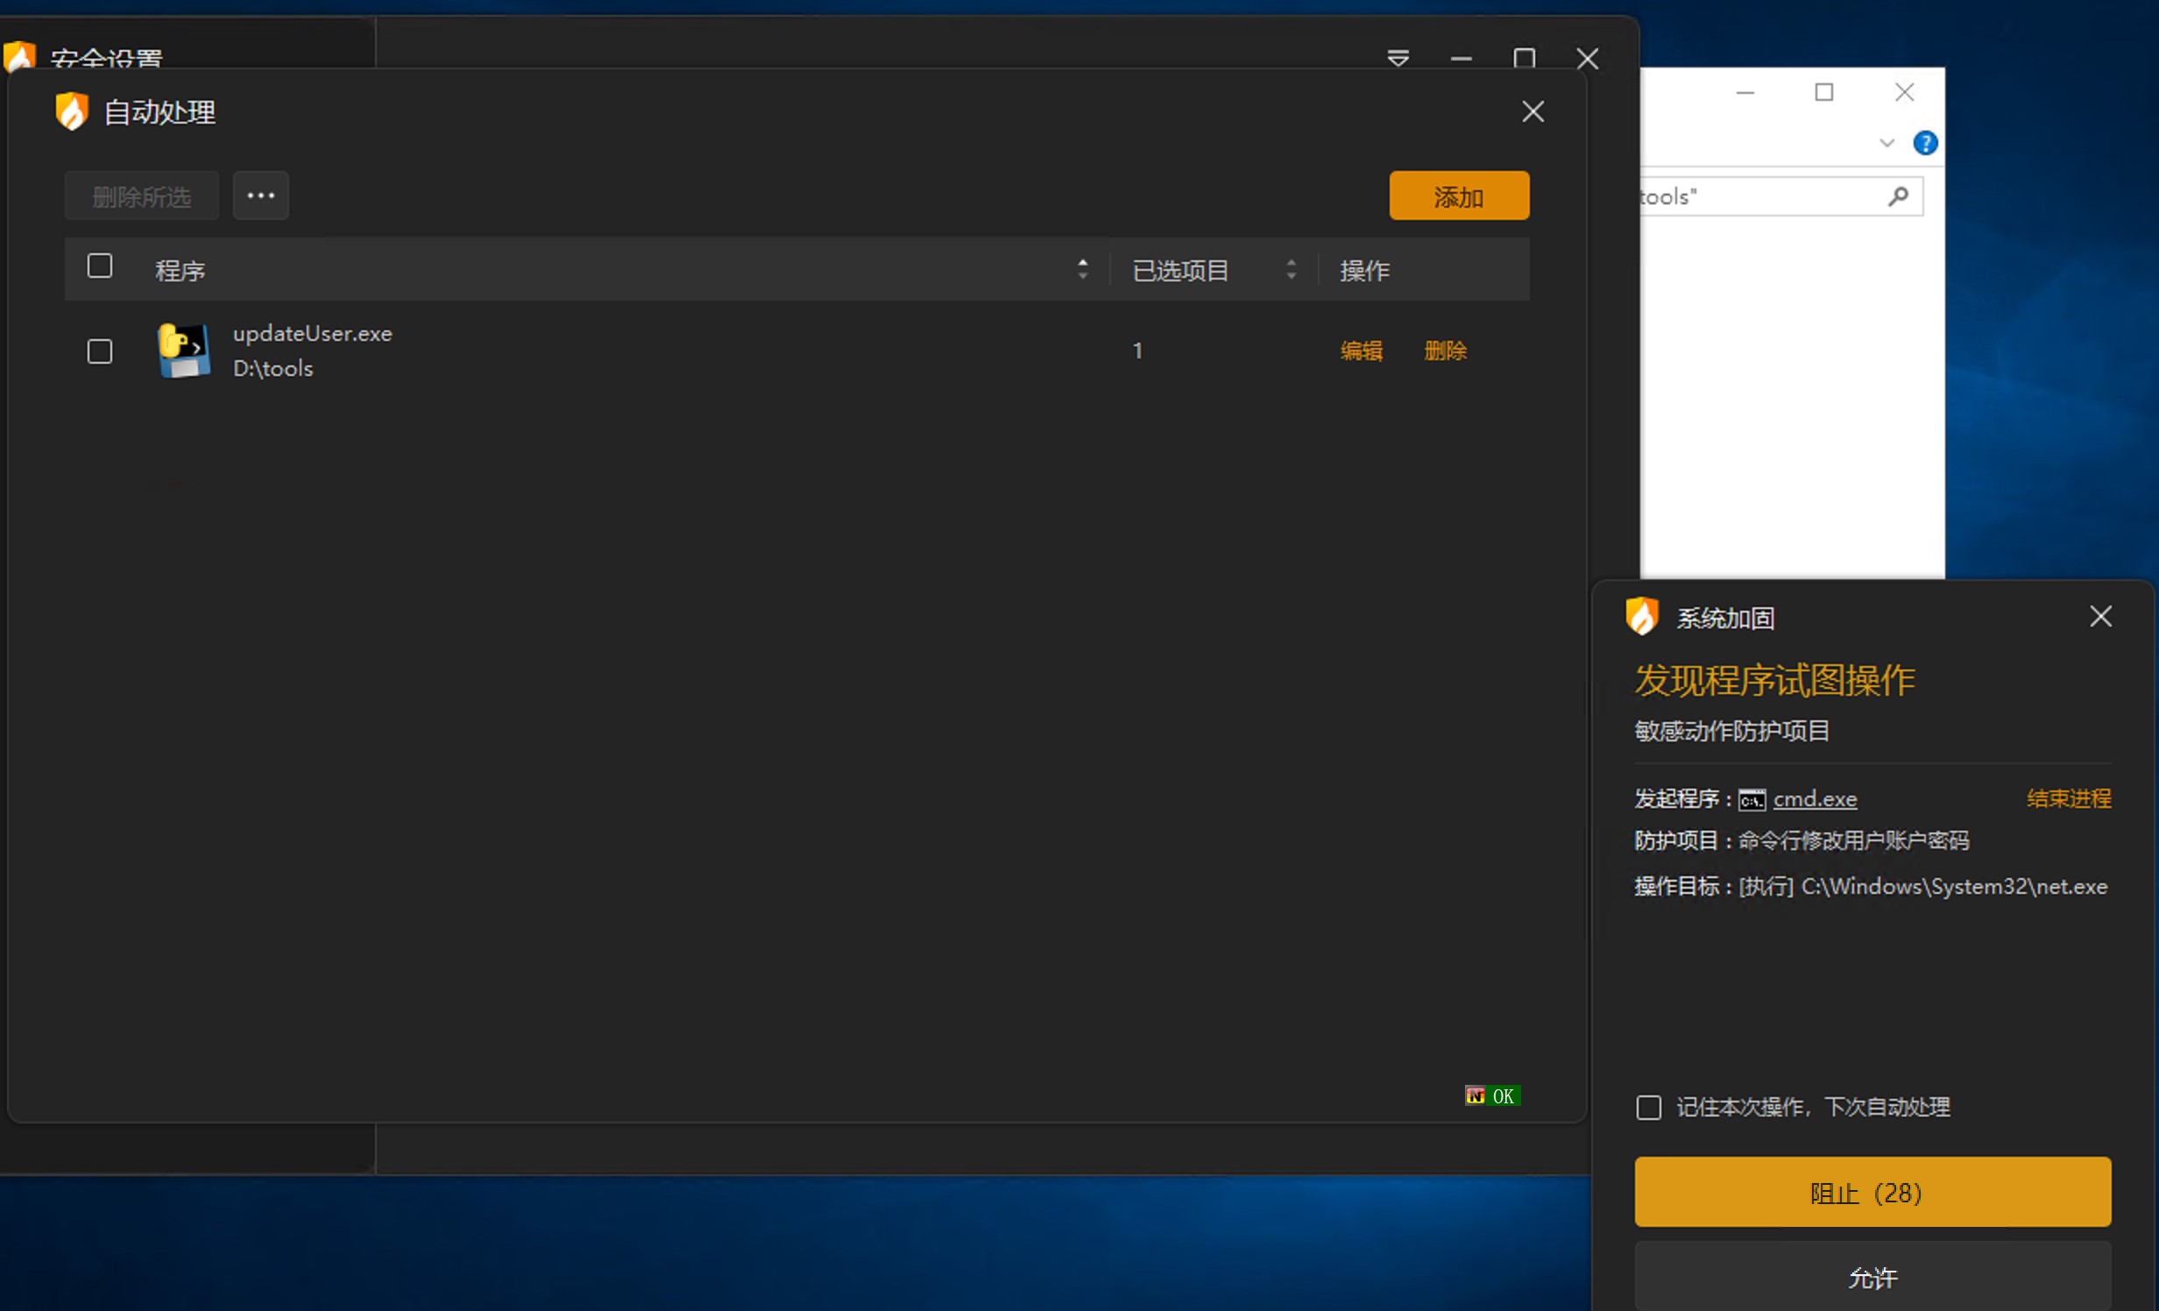This screenshot has width=2159, height=1311.
Task: Click the cmd.exe console icon
Action: coord(1752,799)
